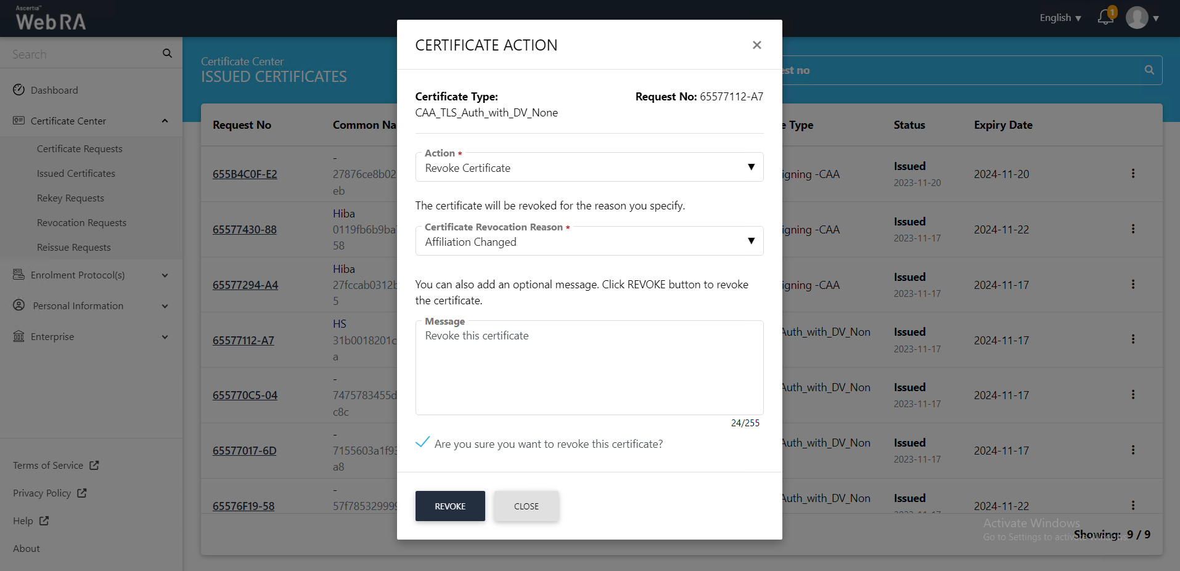Screen dimensions: 1180x571
Task: Expand the Enrolment Protocol(s) menu
Action: pyautogui.click(x=165, y=275)
